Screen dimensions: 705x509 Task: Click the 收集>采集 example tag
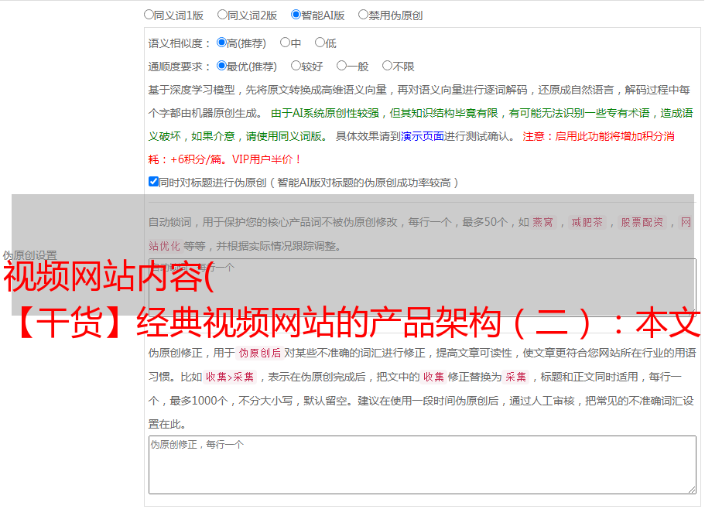point(230,377)
